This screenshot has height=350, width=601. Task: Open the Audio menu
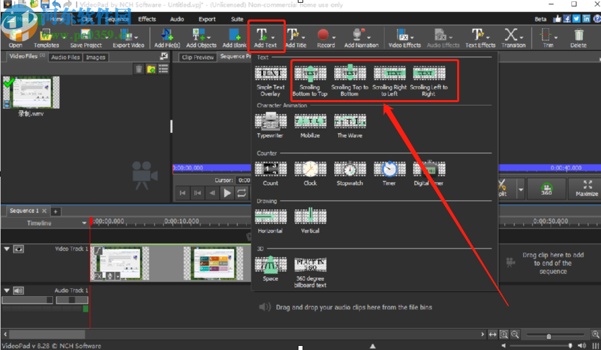(x=177, y=19)
